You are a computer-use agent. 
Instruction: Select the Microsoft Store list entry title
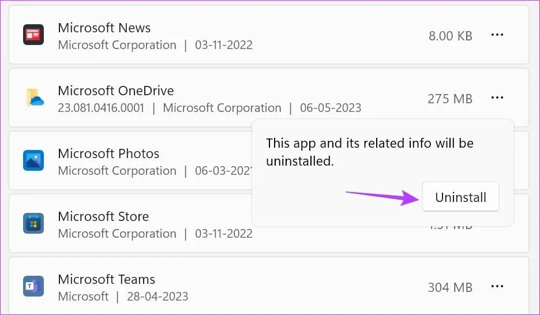pos(103,216)
